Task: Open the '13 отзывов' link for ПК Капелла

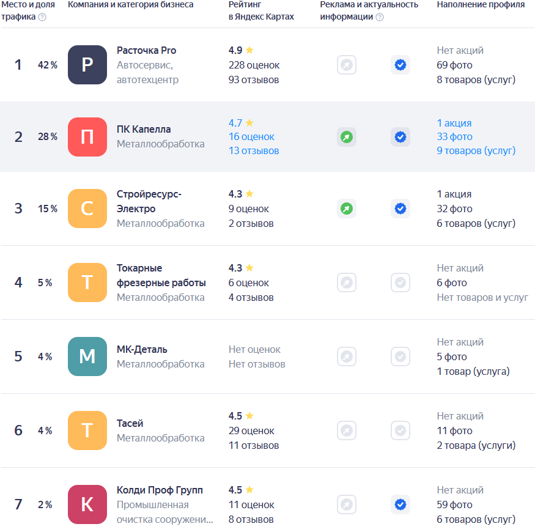Action: tap(254, 150)
